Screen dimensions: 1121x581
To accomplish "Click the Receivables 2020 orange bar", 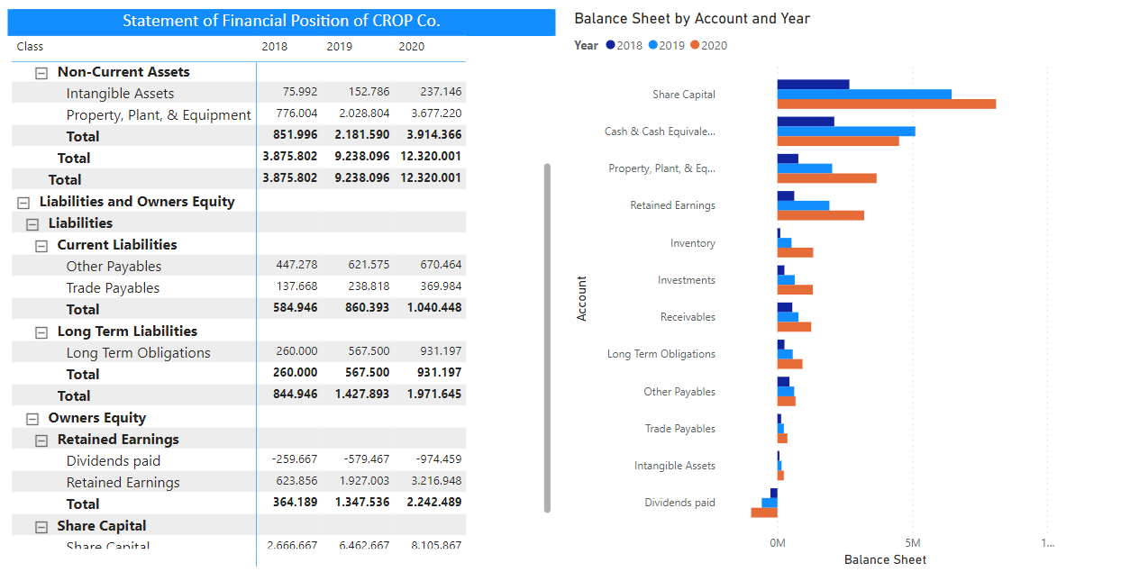I will click(794, 326).
